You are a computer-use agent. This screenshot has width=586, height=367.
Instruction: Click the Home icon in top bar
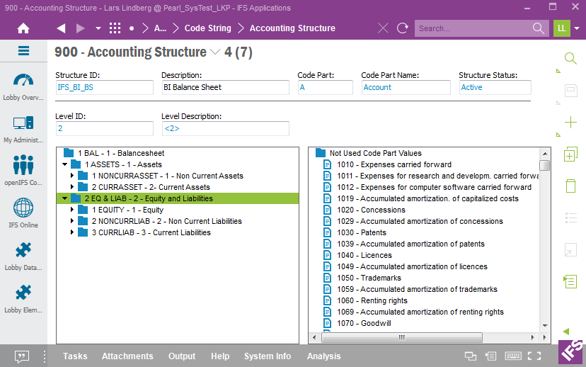pos(23,28)
